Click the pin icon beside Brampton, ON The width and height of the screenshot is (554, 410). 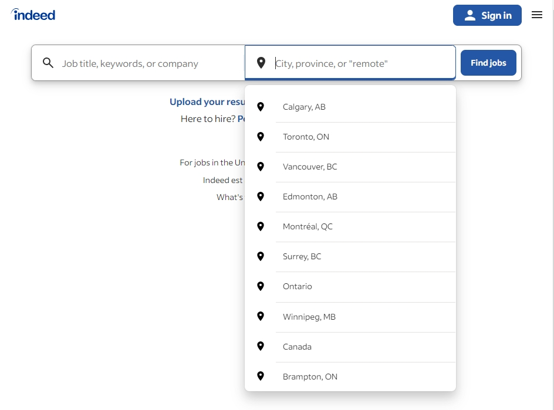261,377
